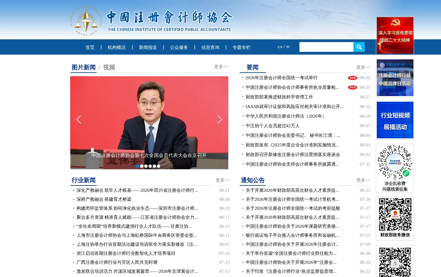Open notice 关于举办首届“全国注册会计师行业胜任能力...
This screenshot has width=441, height=277.
[291, 253]
